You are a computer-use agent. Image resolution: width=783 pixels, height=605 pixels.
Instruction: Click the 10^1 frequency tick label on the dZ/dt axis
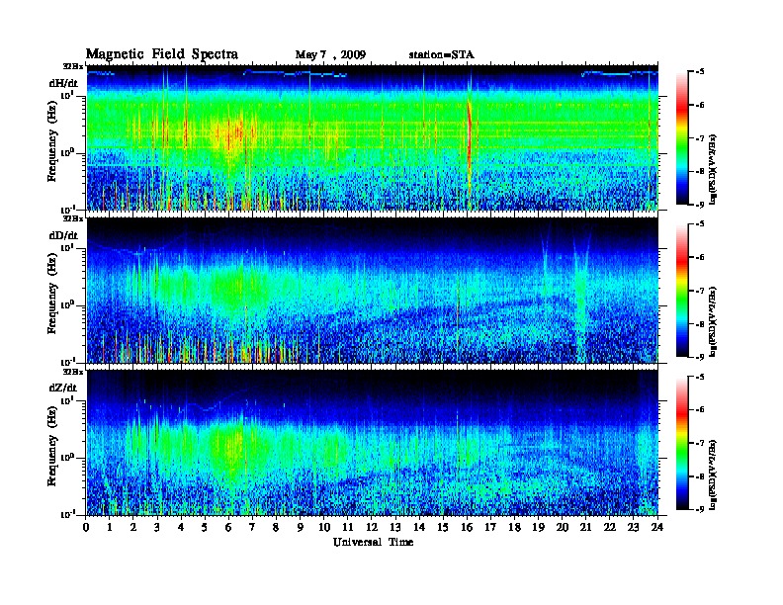68,399
